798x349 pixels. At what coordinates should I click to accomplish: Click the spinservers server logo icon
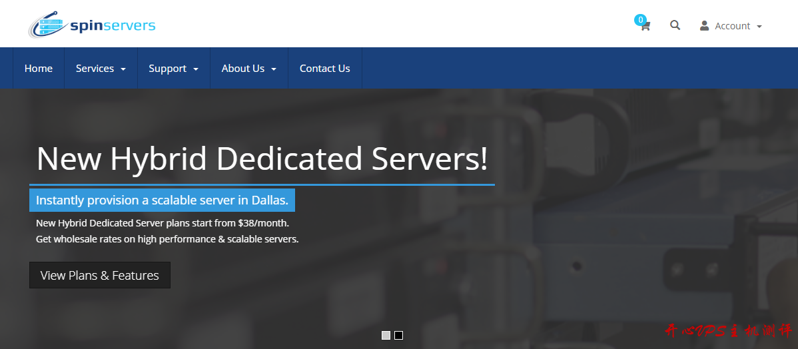48,26
